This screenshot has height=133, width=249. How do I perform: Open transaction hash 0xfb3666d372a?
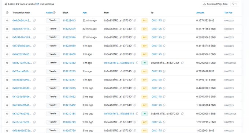[22, 130]
